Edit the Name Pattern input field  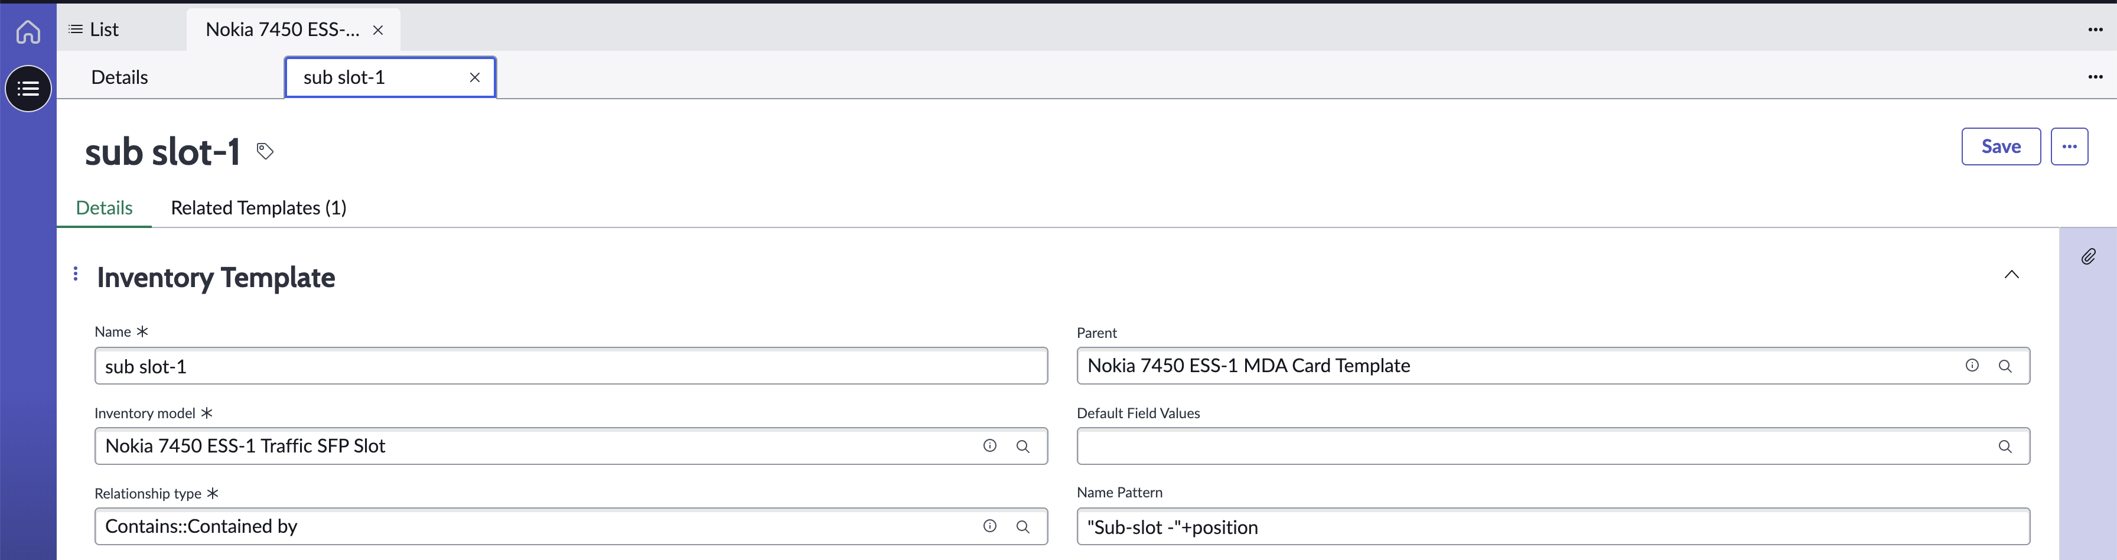(x=1553, y=526)
